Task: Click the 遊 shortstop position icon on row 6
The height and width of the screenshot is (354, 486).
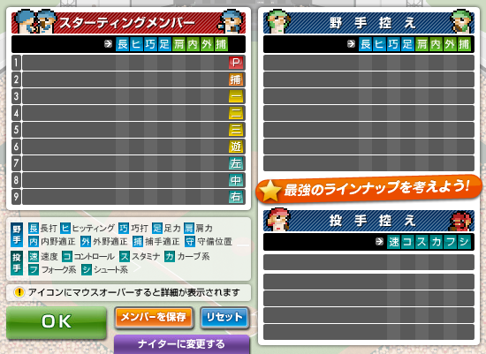Action: tap(236, 147)
